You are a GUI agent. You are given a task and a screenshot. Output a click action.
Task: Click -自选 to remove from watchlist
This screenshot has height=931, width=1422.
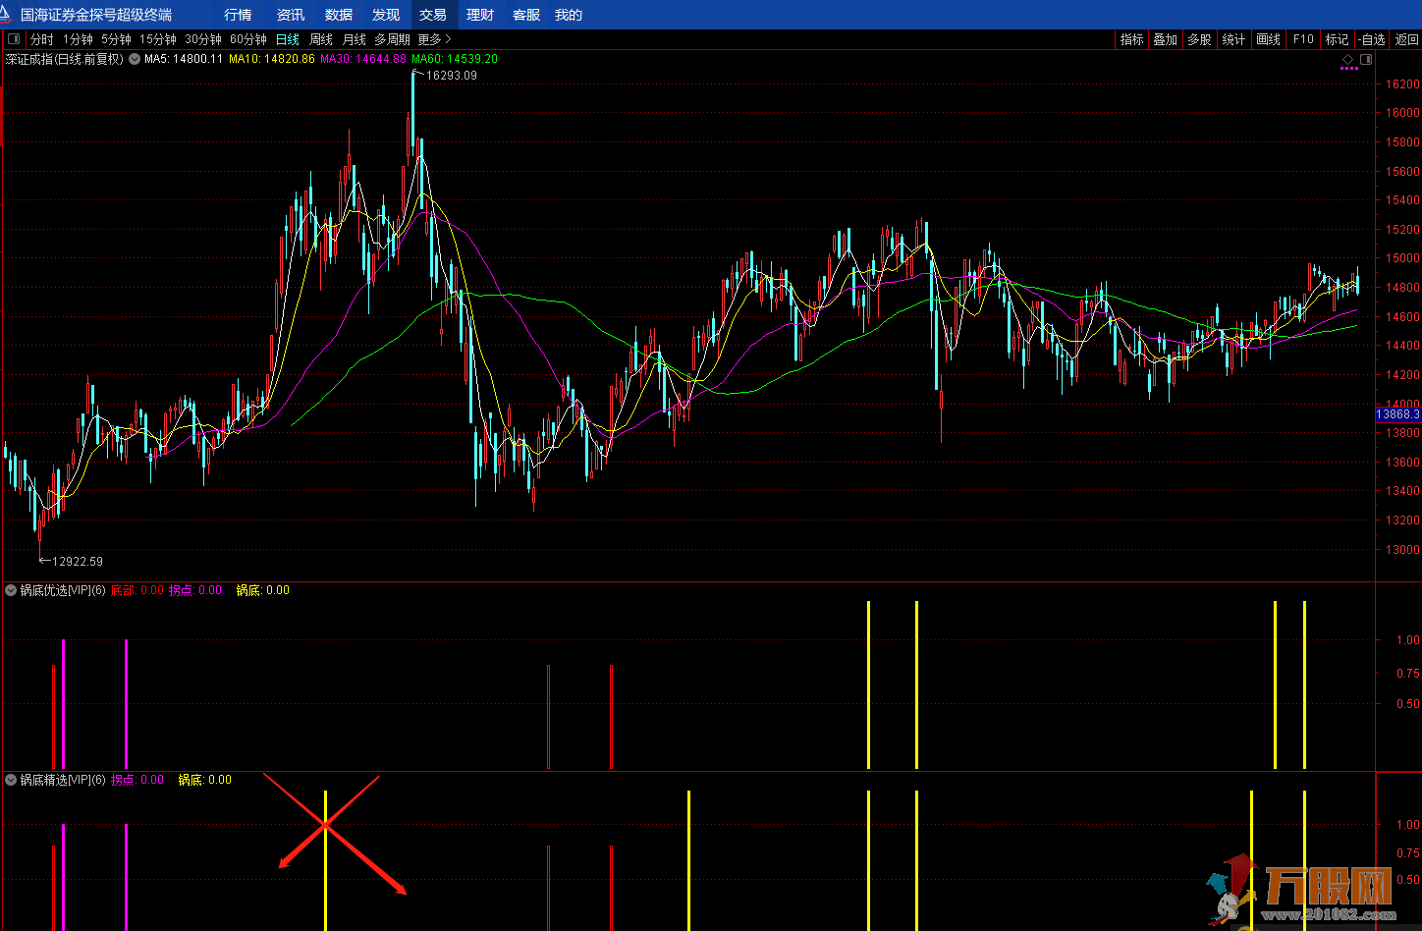tap(1372, 40)
